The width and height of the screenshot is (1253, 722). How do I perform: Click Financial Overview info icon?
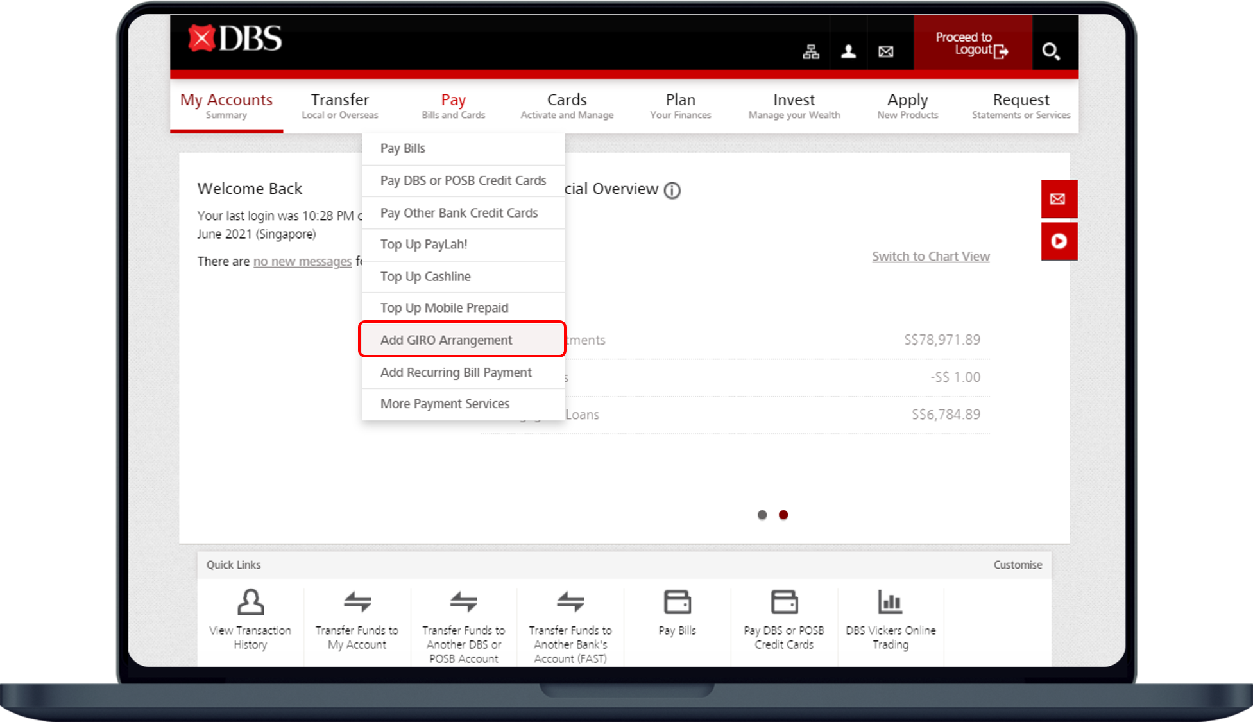(x=672, y=191)
